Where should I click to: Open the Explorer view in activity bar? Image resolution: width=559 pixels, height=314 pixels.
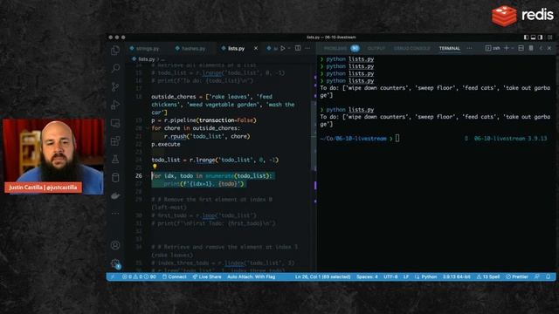(x=115, y=50)
